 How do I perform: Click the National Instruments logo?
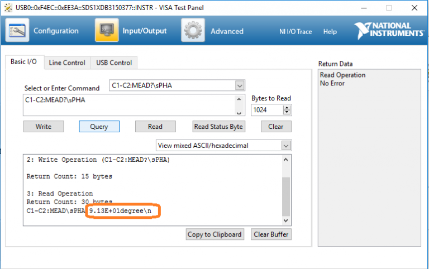[389, 30]
